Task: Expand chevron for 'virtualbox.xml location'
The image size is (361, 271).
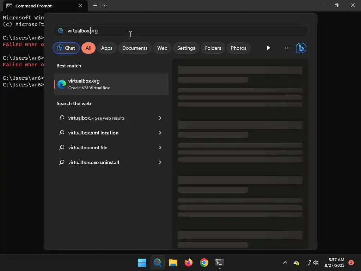Action: click(x=160, y=133)
